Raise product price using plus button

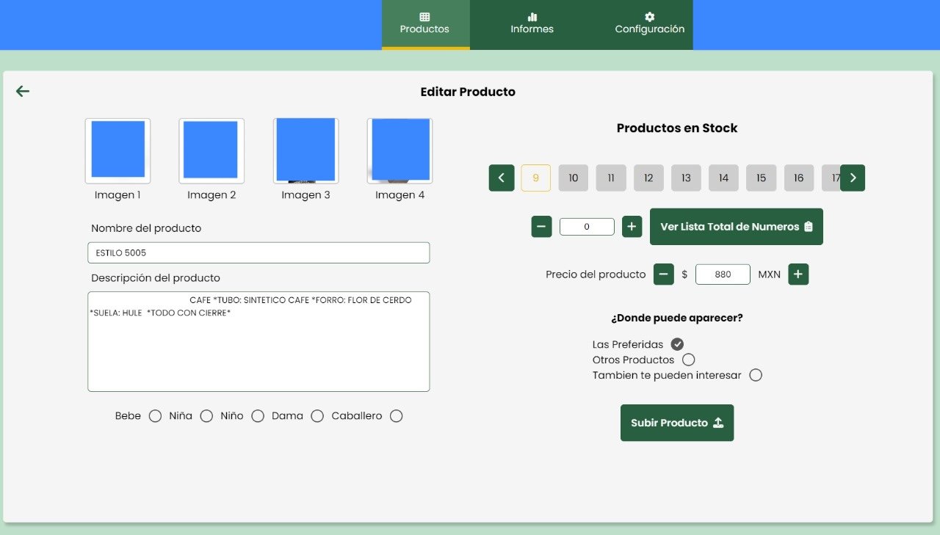(x=798, y=274)
